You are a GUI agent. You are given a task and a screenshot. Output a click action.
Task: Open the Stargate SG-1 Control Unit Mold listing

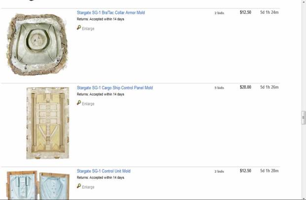click(x=103, y=171)
